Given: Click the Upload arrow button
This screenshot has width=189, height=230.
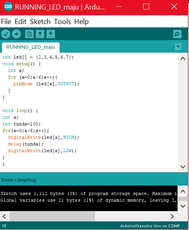Looking at the screenshot, I should click(16, 34).
